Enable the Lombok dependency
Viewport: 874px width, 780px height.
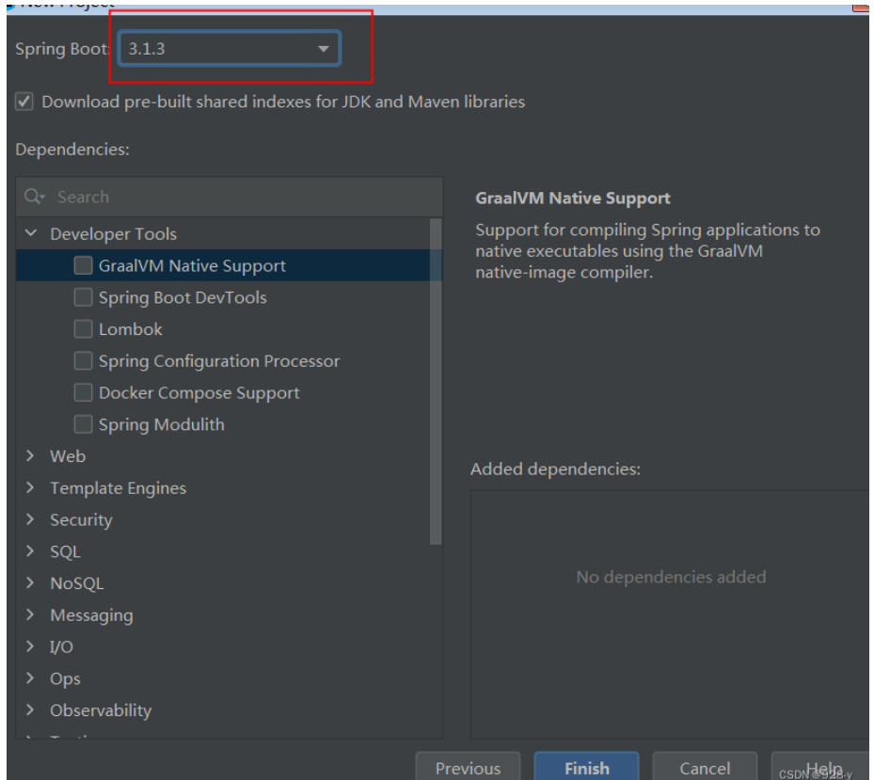pyautogui.click(x=83, y=329)
